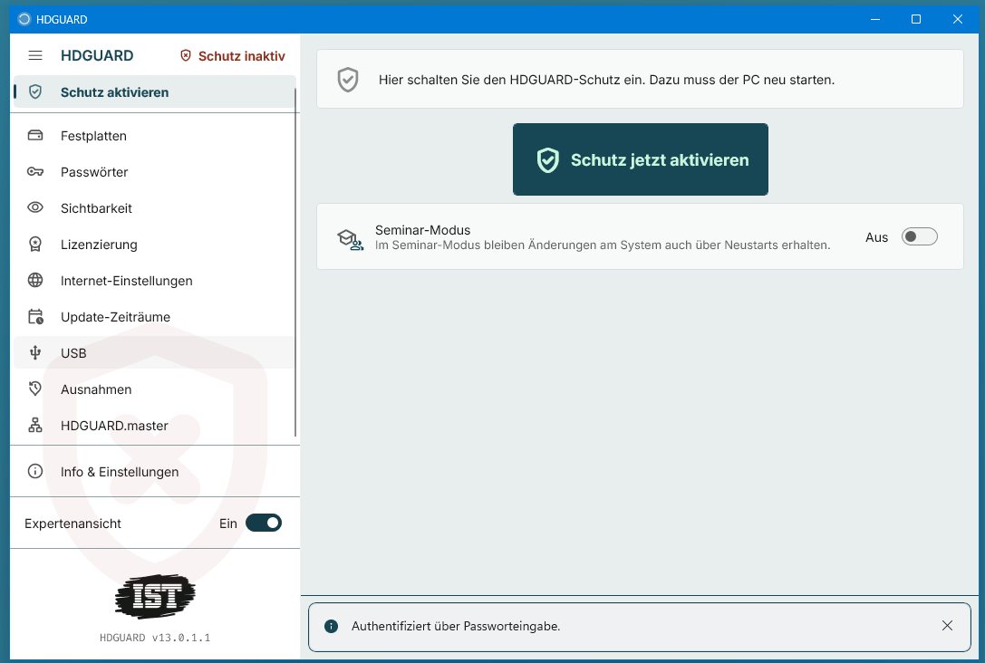Click the Ein label beside Expertenansicht
This screenshot has width=985, height=663.
tap(228, 523)
